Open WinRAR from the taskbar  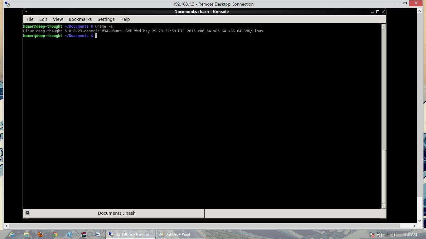[84, 234]
